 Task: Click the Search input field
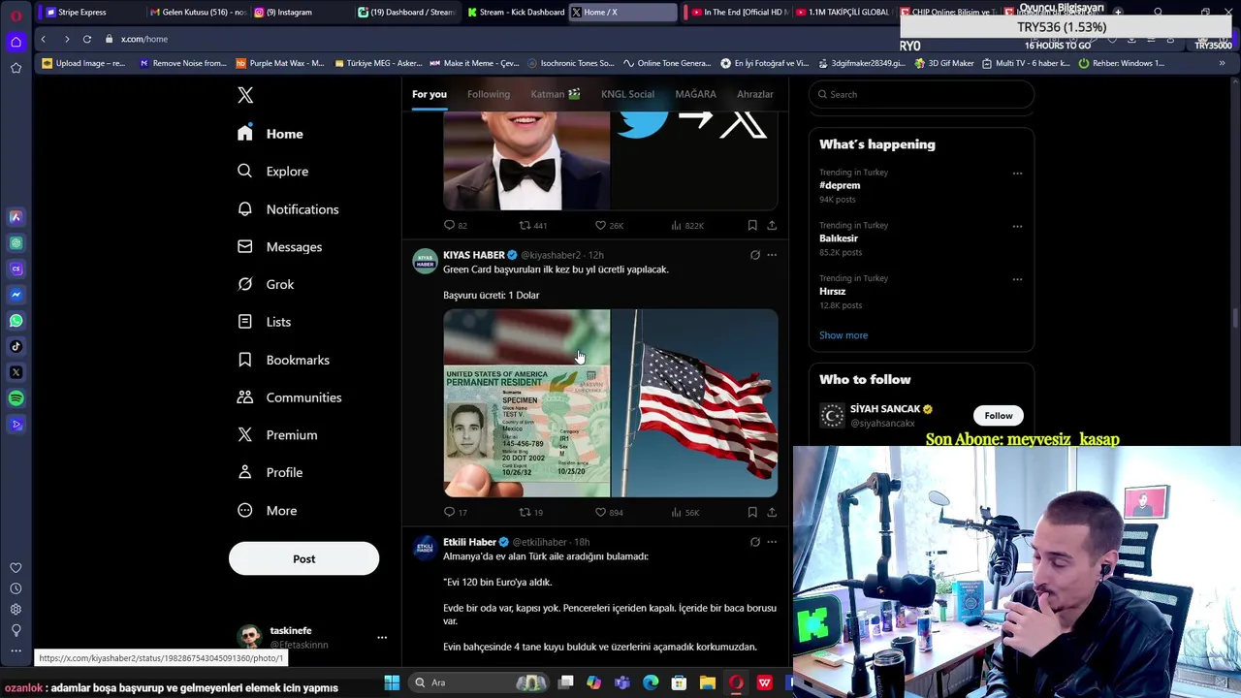point(921,94)
